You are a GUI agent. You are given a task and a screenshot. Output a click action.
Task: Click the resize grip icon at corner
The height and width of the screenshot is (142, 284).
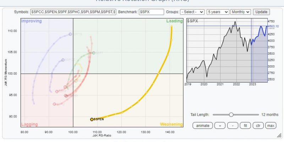coord(279,136)
